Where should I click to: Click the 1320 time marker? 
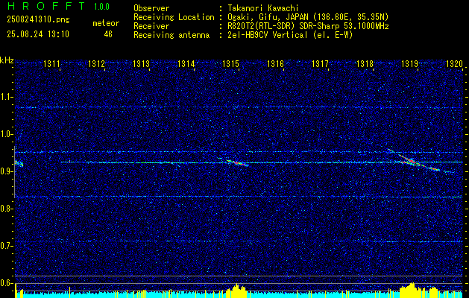454,63
